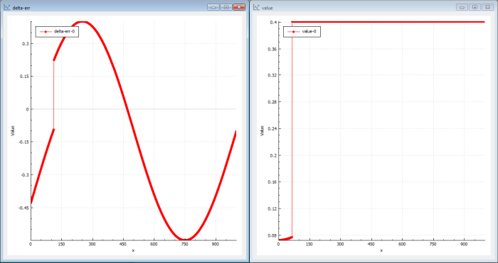Click the 0.16 y-axis label in value plot

click(x=272, y=182)
